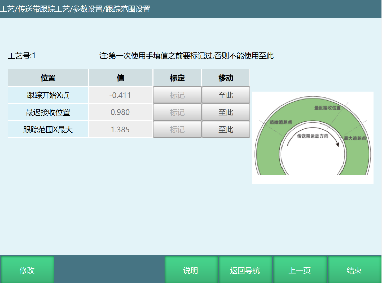Click the 标记 button for 跟踪开始X点
Screen dimensions: 382x283
pos(177,95)
